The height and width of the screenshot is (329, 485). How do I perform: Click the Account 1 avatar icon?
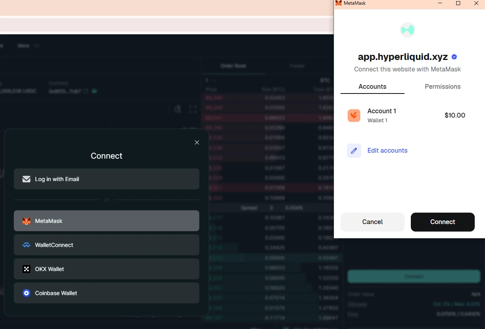tap(354, 115)
